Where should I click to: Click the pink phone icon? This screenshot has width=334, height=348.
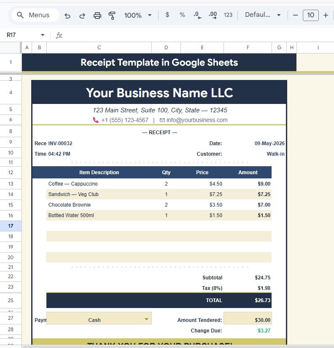(x=96, y=120)
